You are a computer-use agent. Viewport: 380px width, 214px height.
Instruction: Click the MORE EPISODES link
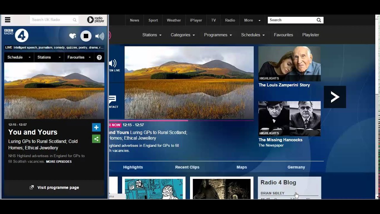tap(59, 162)
